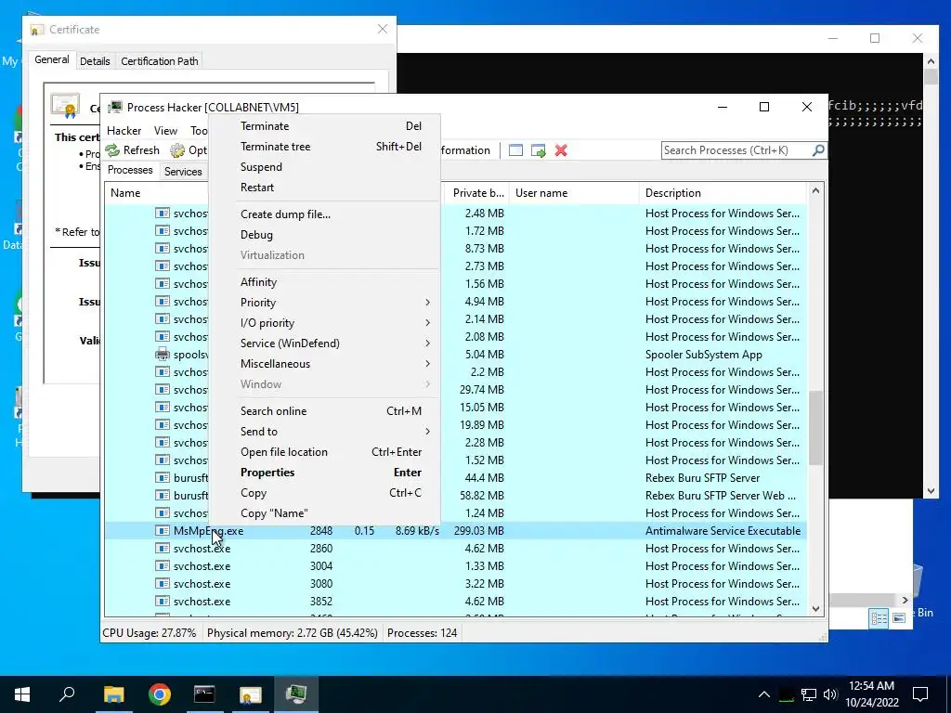The width and height of the screenshot is (951, 713).
Task: Open Options gear icon in toolbar
Action: [x=177, y=150]
